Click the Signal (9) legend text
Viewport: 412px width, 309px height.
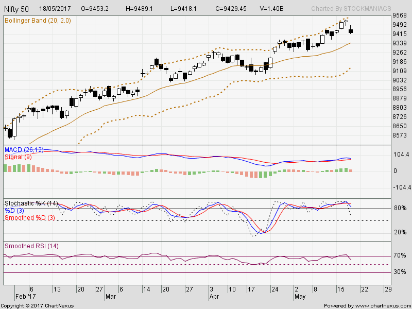[x=18, y=157]
